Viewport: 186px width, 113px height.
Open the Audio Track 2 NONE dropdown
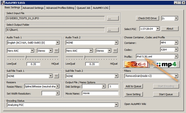click(x=116, y=43)
